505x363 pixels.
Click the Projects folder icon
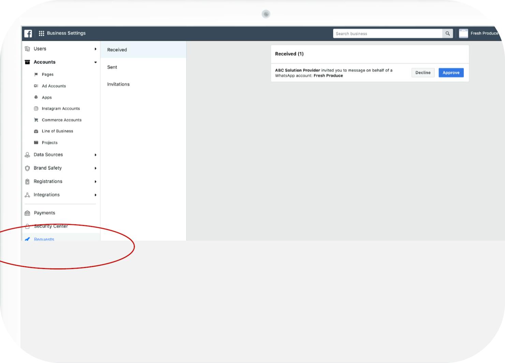coord(36,142)
